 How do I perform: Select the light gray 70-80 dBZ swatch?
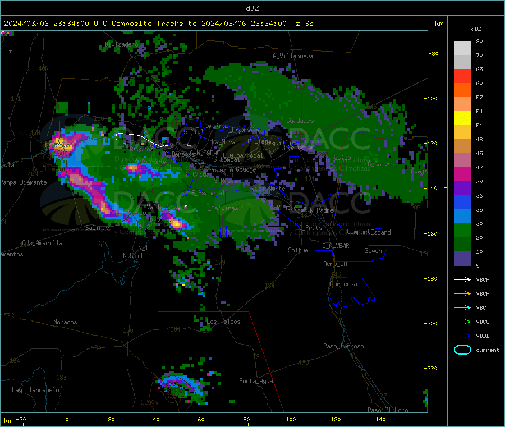click(x=462, y=48)
